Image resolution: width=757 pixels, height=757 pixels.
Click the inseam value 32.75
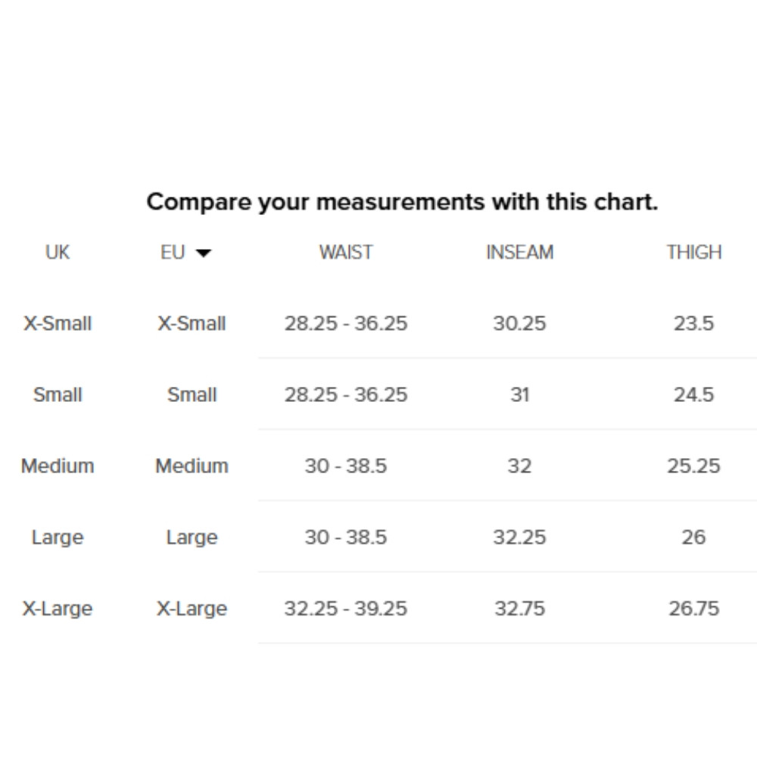pyautogui.click(x=519, y=609)
